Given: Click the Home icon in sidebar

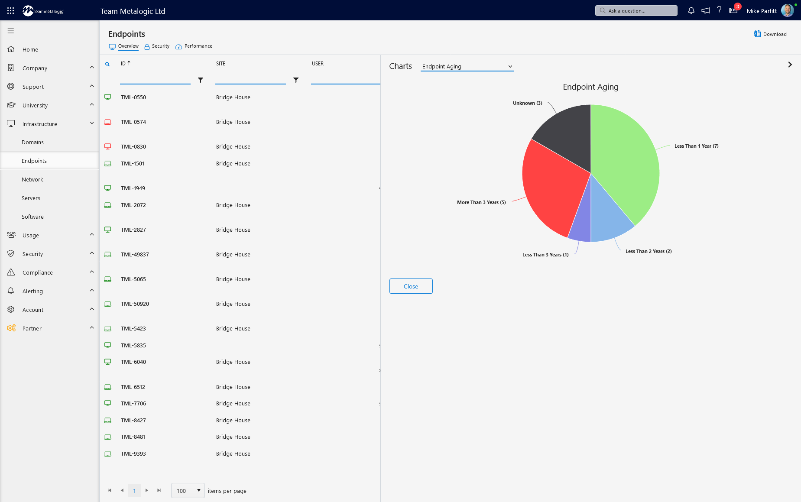Looking at the screenshot, I should [x=11, y=49].
